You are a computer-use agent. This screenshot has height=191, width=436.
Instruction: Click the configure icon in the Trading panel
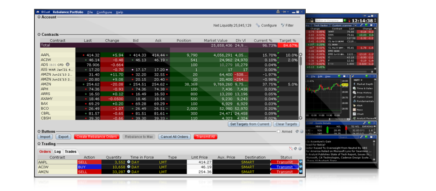[295, 148]
